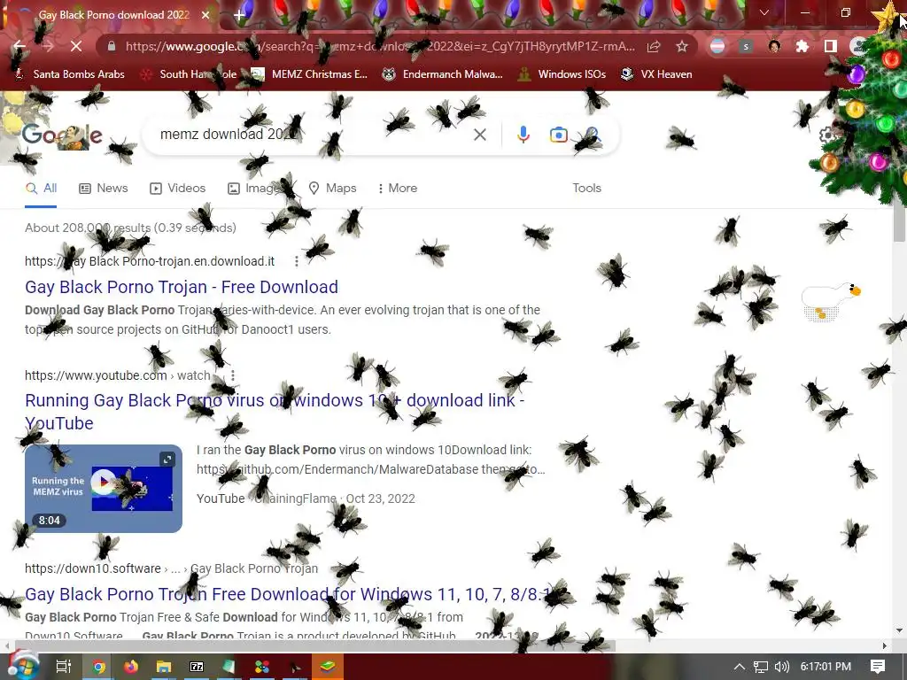Start voice search with microphone
The width and height of the screenshot is (907, 680).
523,135
